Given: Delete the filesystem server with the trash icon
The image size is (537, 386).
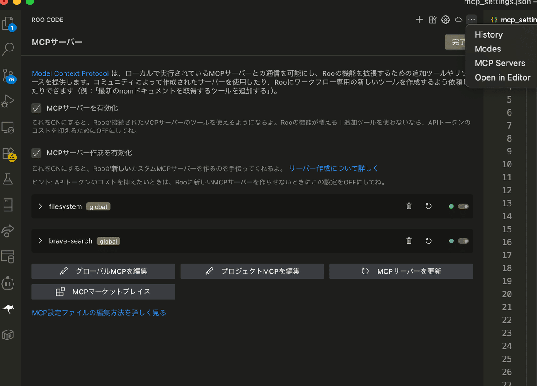Looking at the screenshot, I should (x=409, y=206).
